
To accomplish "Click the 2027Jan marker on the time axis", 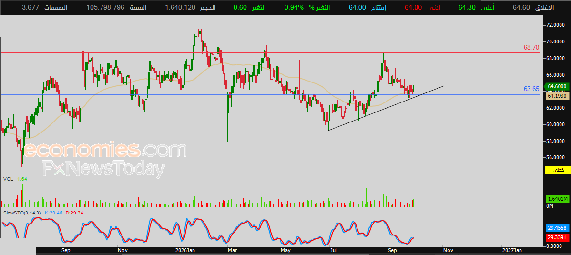I will (x=512, y=251).
